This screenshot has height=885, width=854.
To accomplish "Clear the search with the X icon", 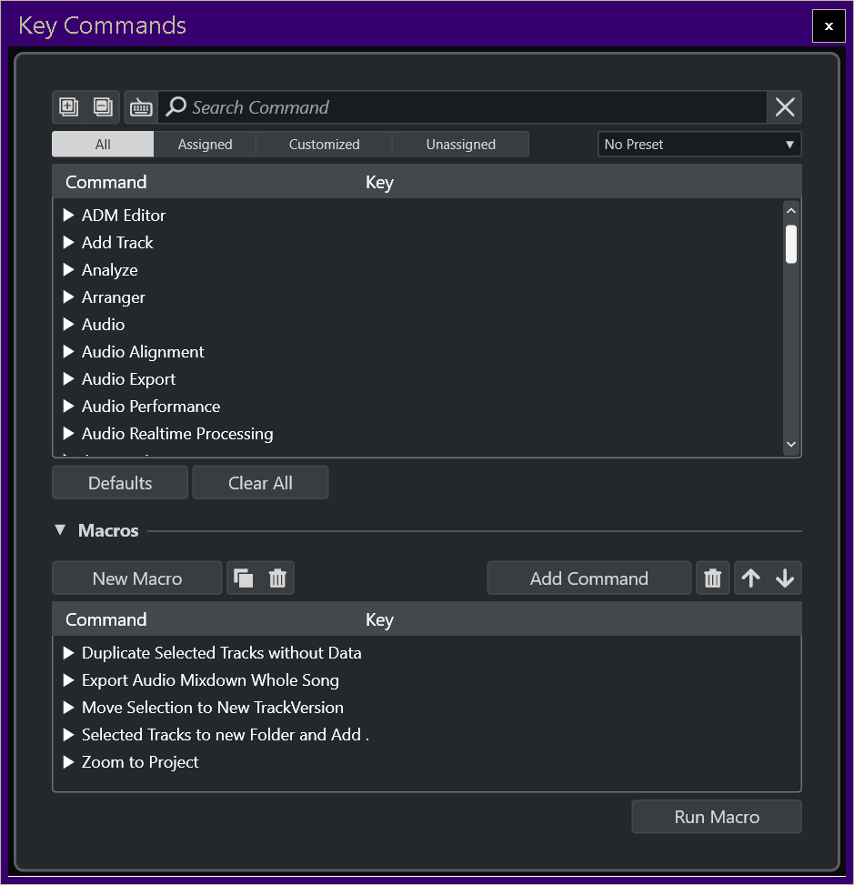I will (785, 107).
